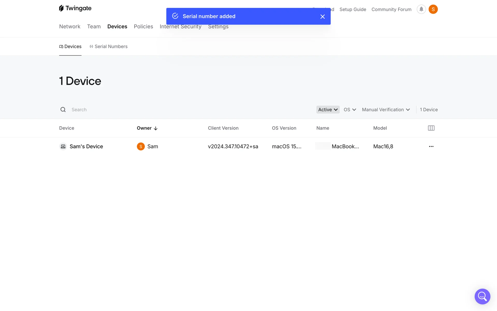Click the Twingate logo

pos(75,8)
